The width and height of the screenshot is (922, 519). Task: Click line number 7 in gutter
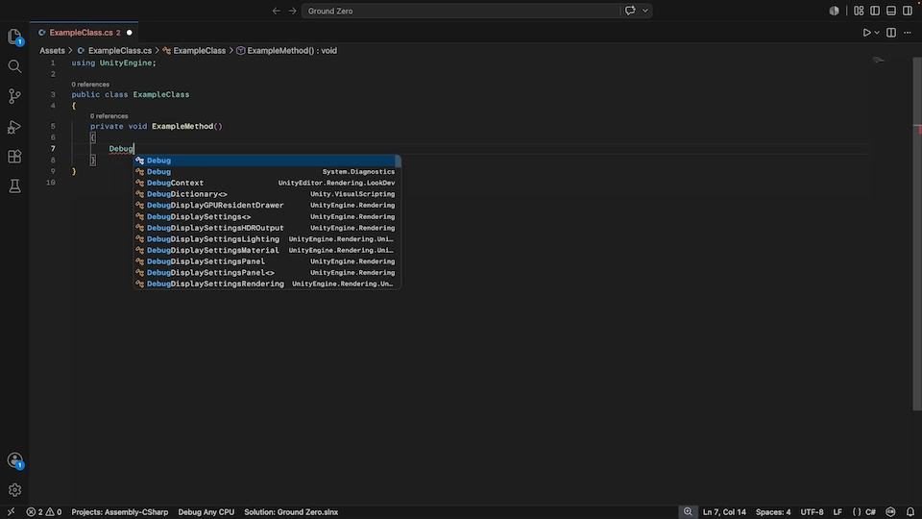coord(53,149)
